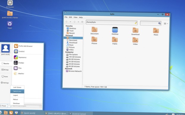Select Document in file manager sidebar

[x=72, y=40]
